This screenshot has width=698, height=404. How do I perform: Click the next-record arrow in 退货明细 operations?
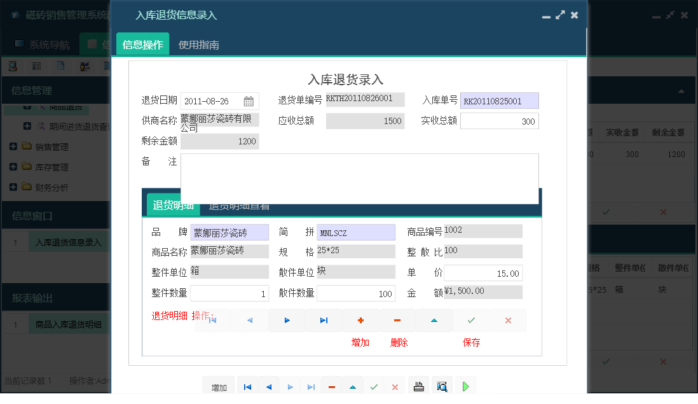pos(287,320)
